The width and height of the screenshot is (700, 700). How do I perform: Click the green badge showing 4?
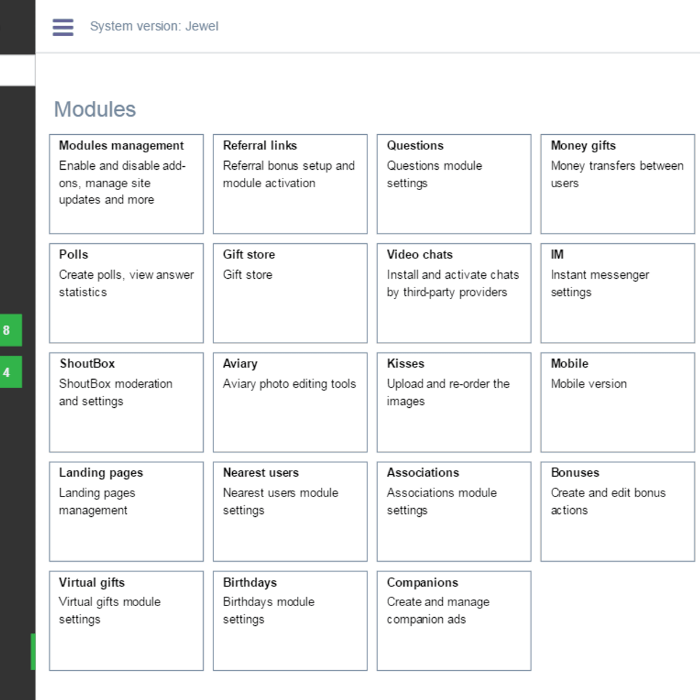[x=10, y=372]
